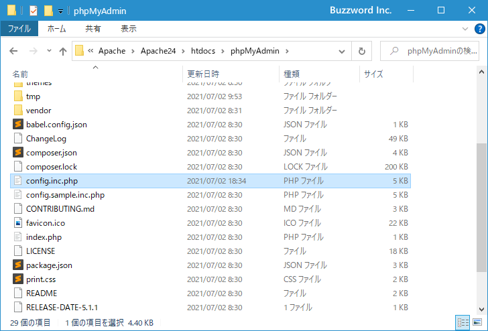Switch to details view layout
488x331 pixels.
point(463,322)
